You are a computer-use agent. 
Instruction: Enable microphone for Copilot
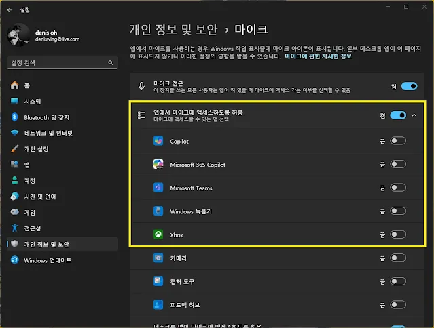398,141
